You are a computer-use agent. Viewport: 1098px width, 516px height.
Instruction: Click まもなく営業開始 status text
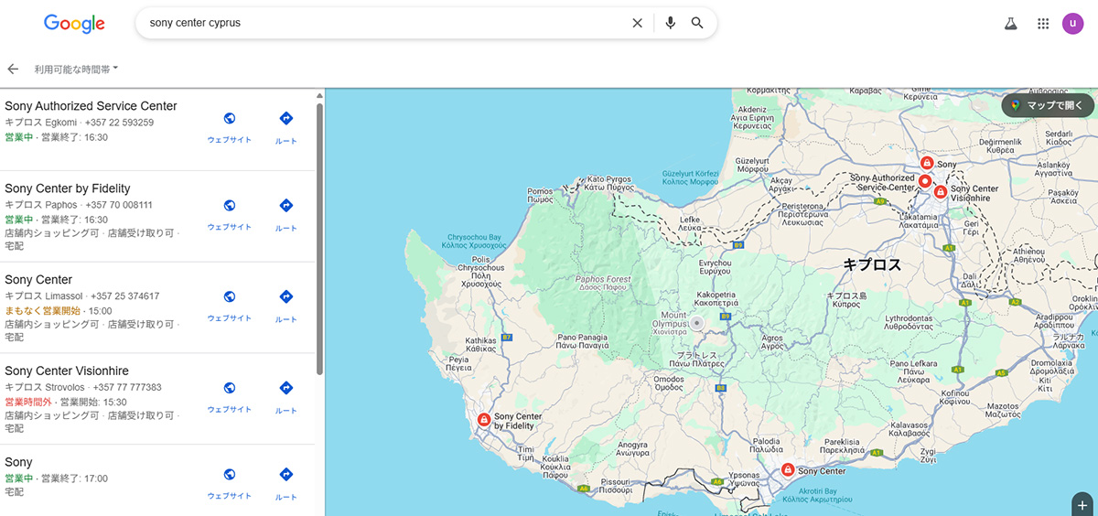coord(42,310)
